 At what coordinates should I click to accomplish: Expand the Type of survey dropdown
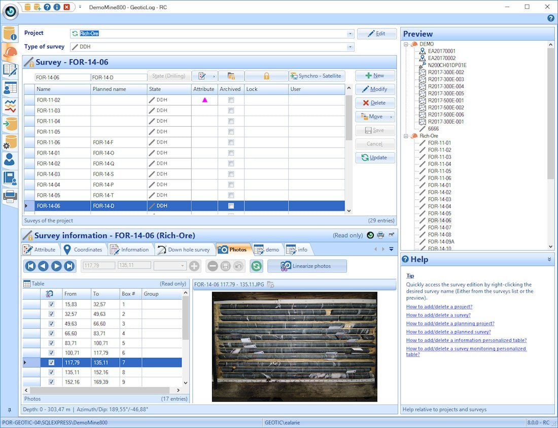(350, 47)
